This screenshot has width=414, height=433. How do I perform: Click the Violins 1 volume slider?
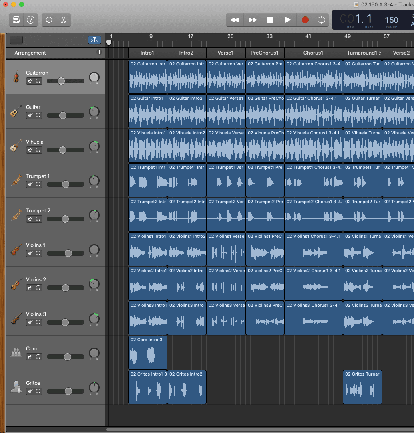coord(68,253)
